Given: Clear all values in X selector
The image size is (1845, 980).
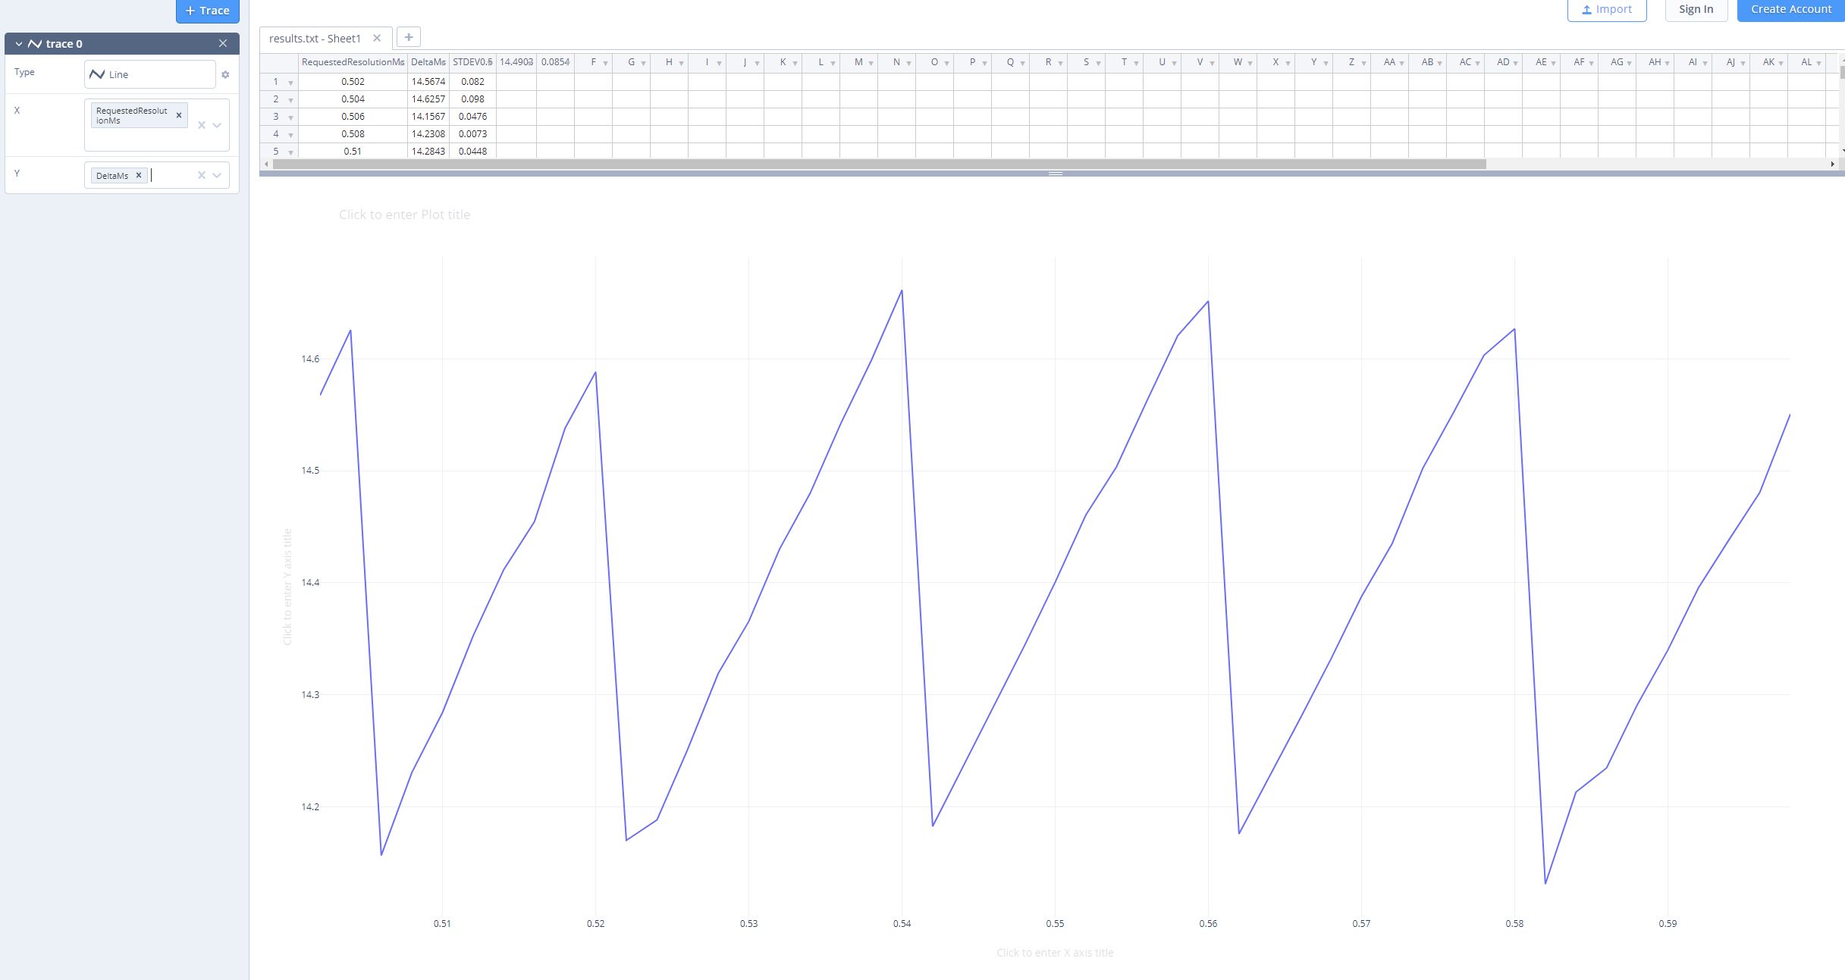Looking at the screenshot, I should (202, 125).
